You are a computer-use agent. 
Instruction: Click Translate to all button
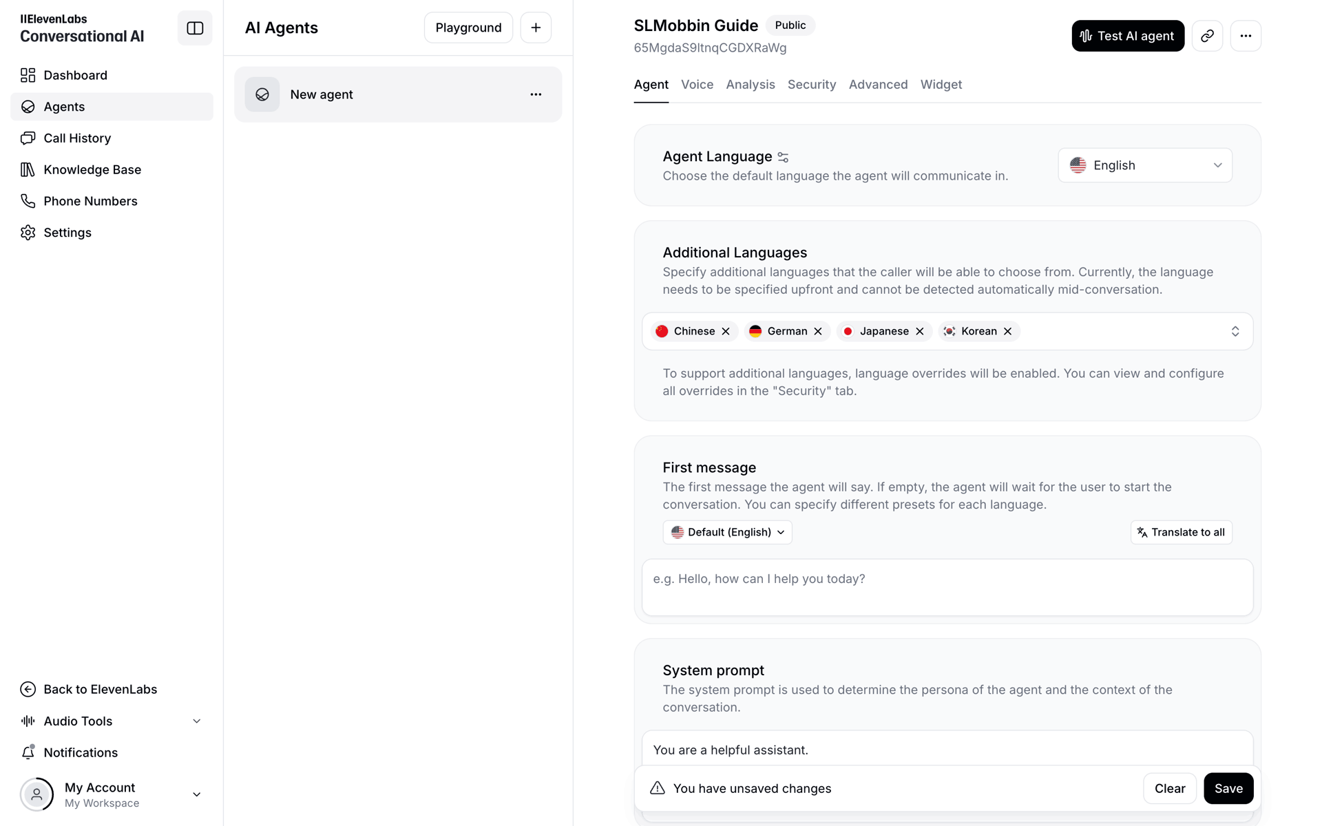tap(1181, 532)
